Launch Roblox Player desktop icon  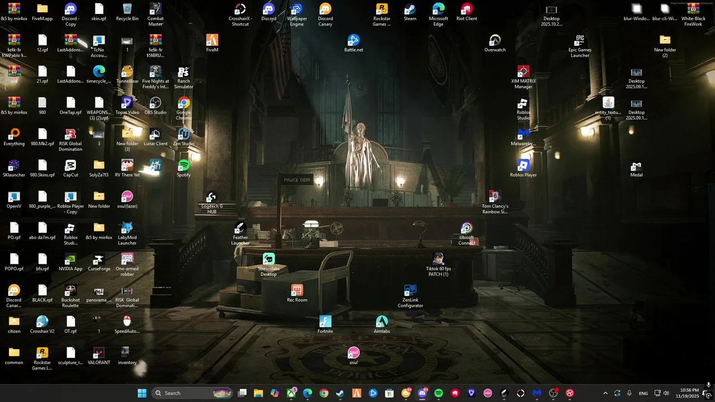(523, 169)
